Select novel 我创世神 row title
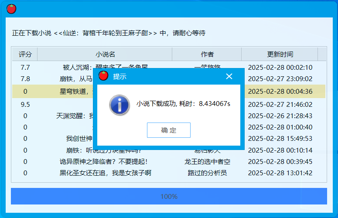 click(x=79, y=138)
